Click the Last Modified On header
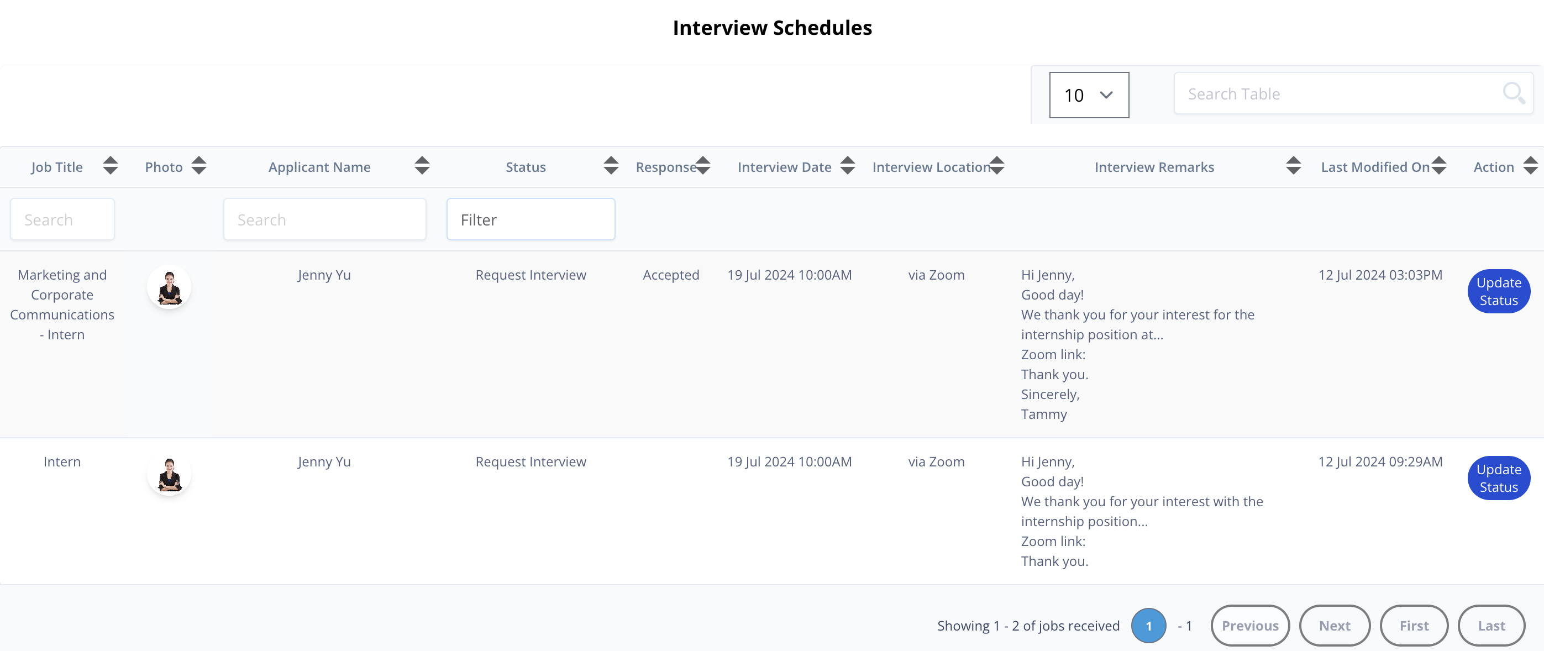Viewport: 1544px width, 651px height. click(1375, 167)
